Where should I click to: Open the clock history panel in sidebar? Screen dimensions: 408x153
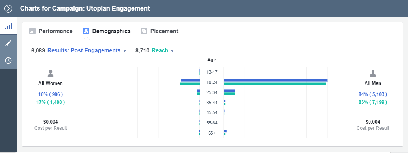click(8, 61)
